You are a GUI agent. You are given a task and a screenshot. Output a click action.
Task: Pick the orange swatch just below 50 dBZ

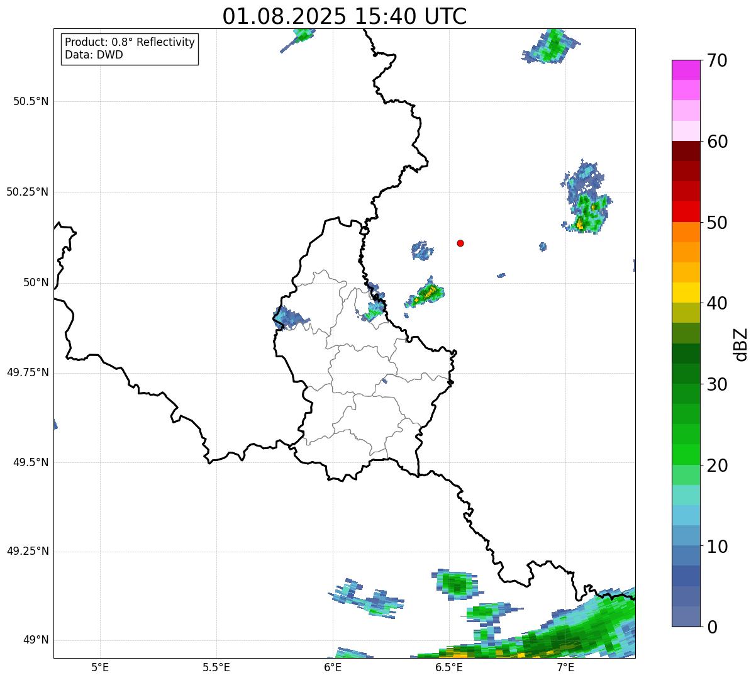(686, 232)
